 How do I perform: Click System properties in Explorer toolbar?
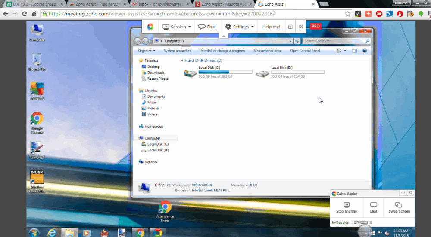click(x=177, y=51)
